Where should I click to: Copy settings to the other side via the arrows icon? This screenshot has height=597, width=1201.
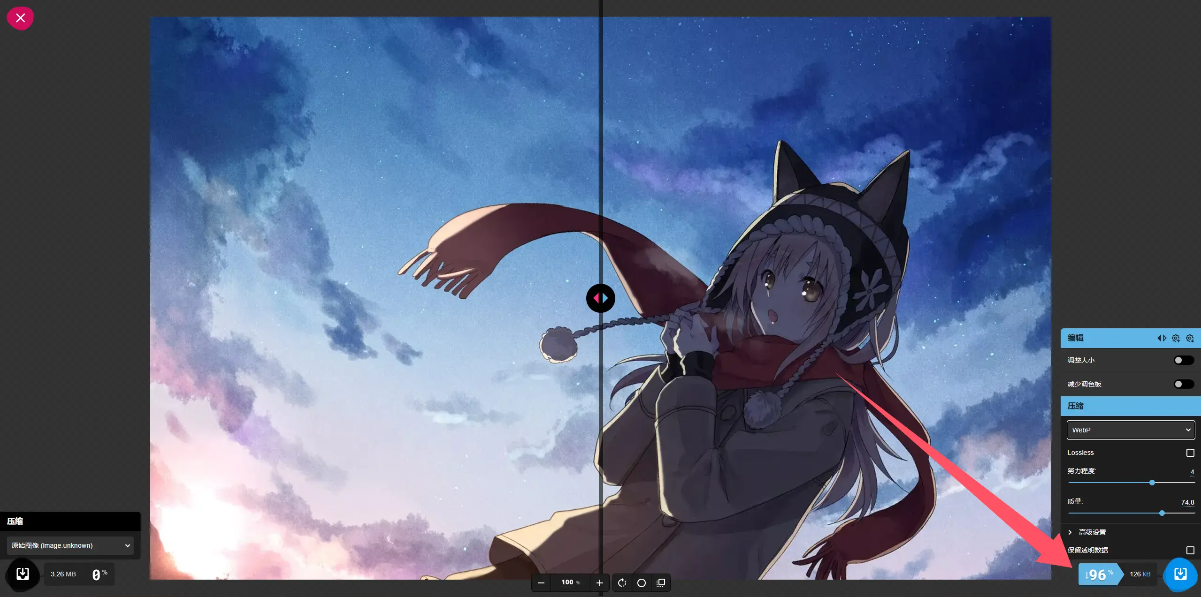[1162, 338]
